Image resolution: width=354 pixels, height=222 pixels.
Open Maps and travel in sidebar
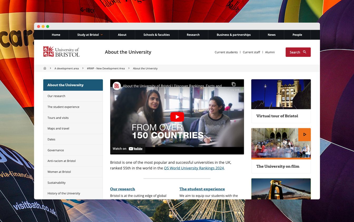[x=73, y=129]
